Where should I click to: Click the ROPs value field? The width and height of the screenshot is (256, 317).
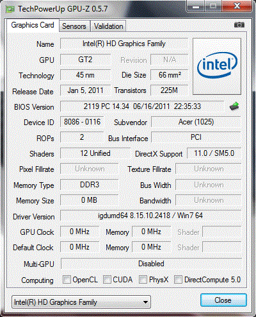pyautogui.click(x=82, y=137)
